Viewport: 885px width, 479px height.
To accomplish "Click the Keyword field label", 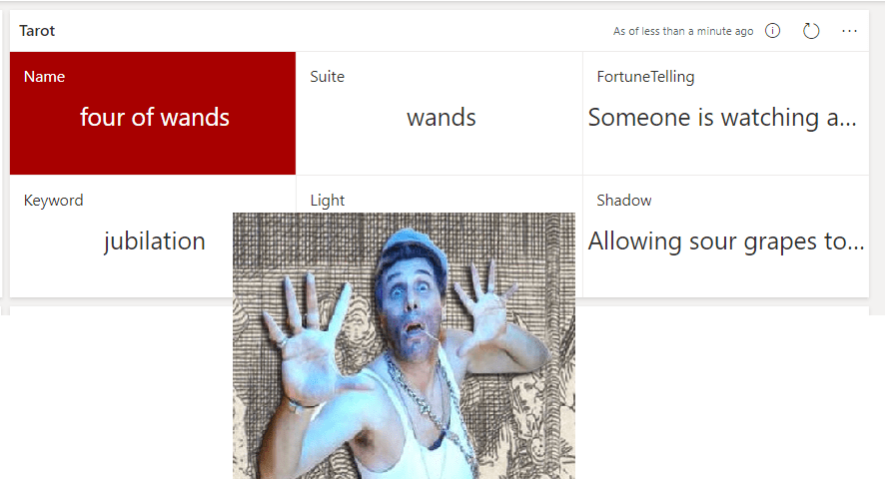I will pos(54,201).
